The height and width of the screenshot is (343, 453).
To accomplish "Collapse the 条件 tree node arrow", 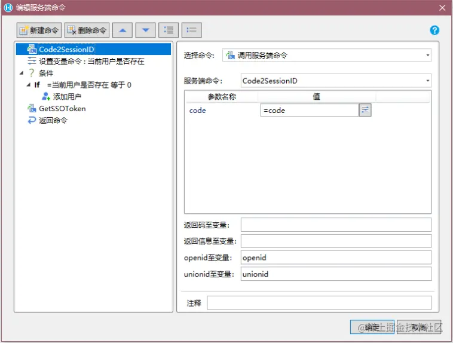I will [22, 73].
